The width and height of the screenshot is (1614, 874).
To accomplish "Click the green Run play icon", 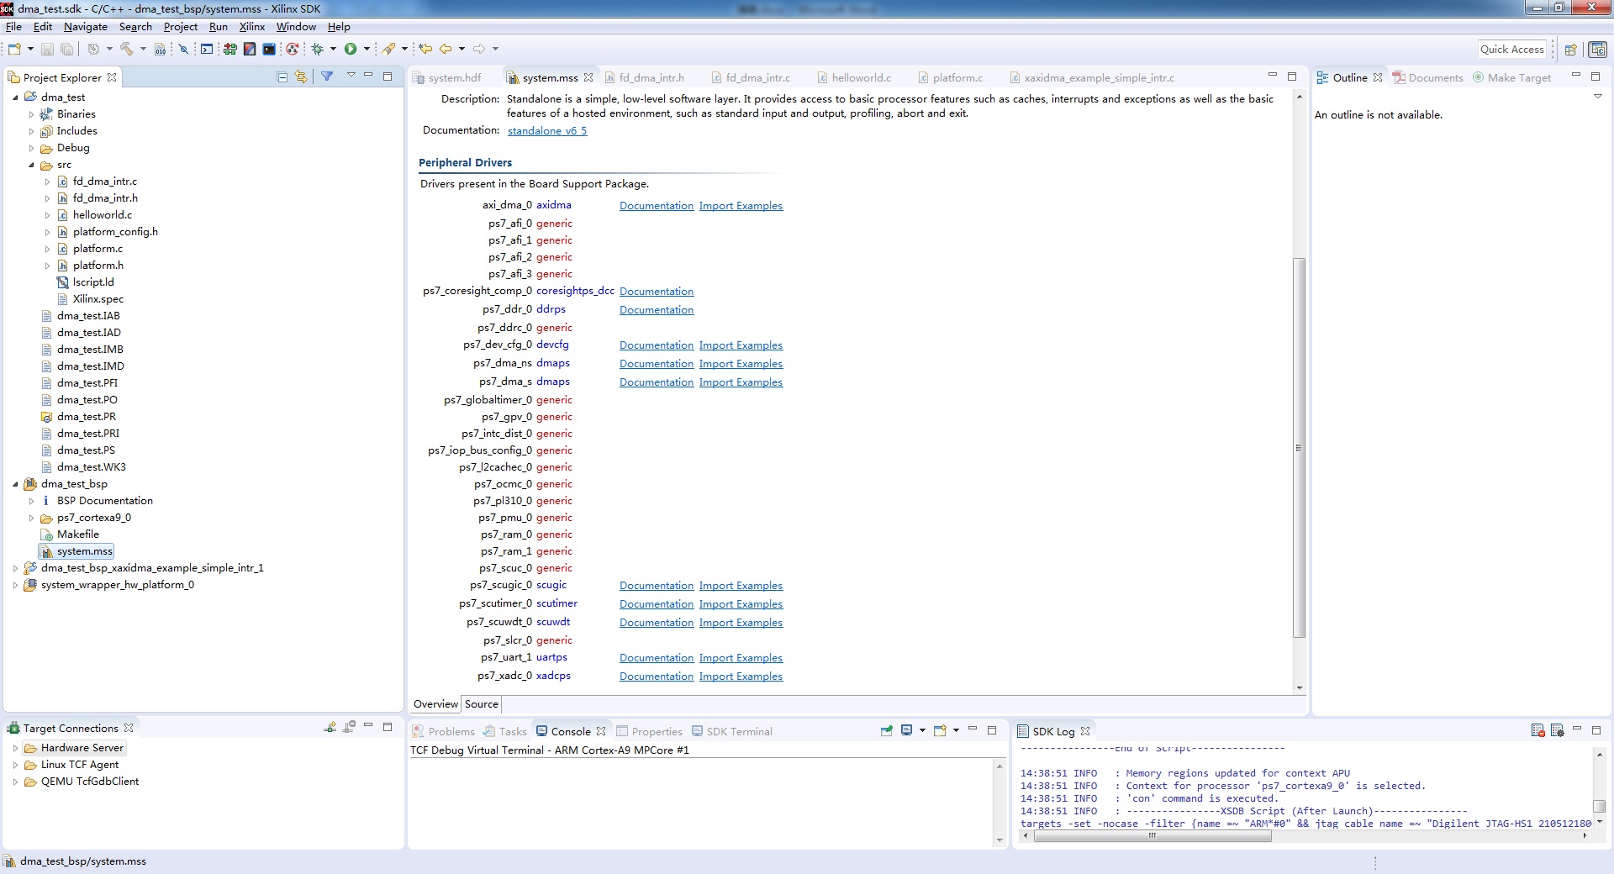I will pyautogui.click(x=351, y=49).
